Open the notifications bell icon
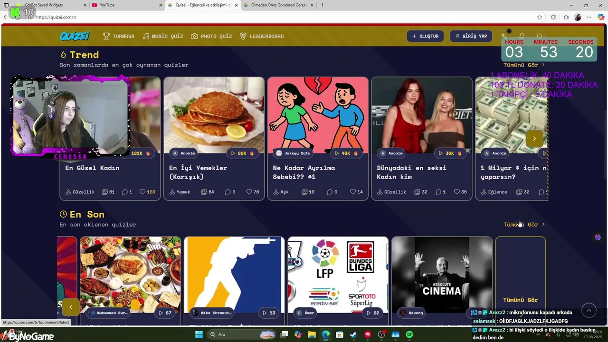Screen dimensions: 608x342 [522, 36]
